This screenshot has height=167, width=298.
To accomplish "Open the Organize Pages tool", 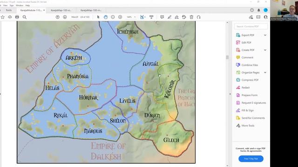I will click(251, 72).
